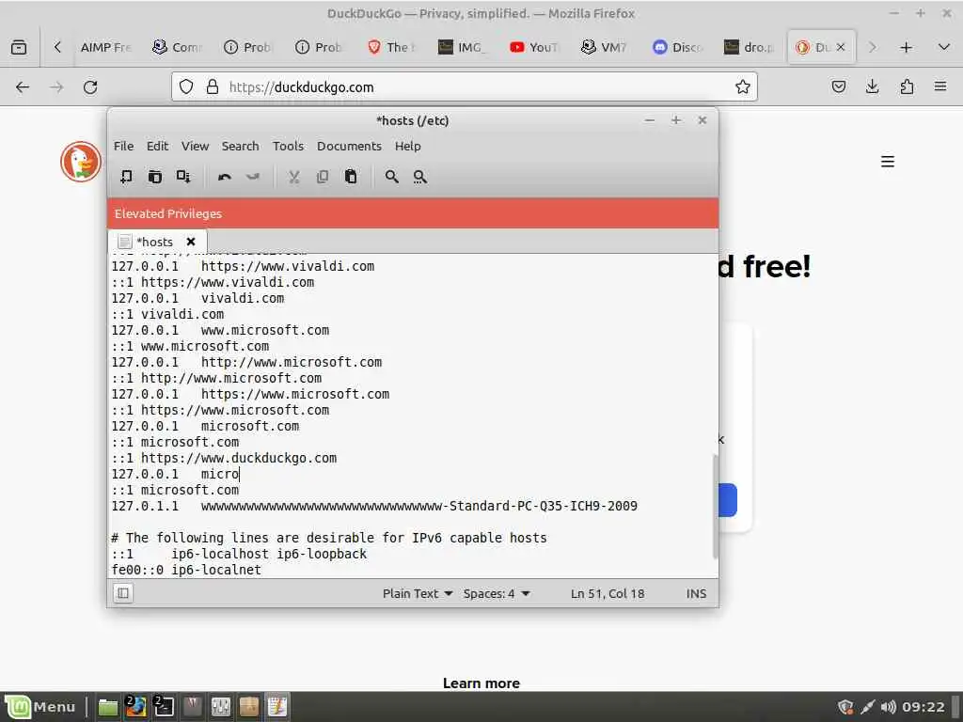The height and width of the screenshot is (722, 963).
Task: Open the Search menu
Action: tap(240, 146)
